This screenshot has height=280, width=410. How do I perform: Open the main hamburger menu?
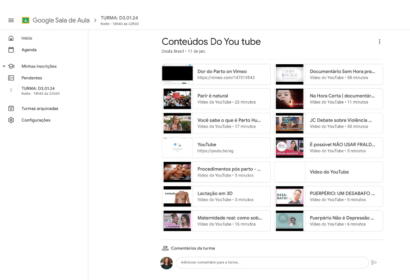pos(11,20)
